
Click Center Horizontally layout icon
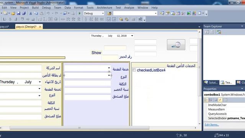(x=109, y=19)
